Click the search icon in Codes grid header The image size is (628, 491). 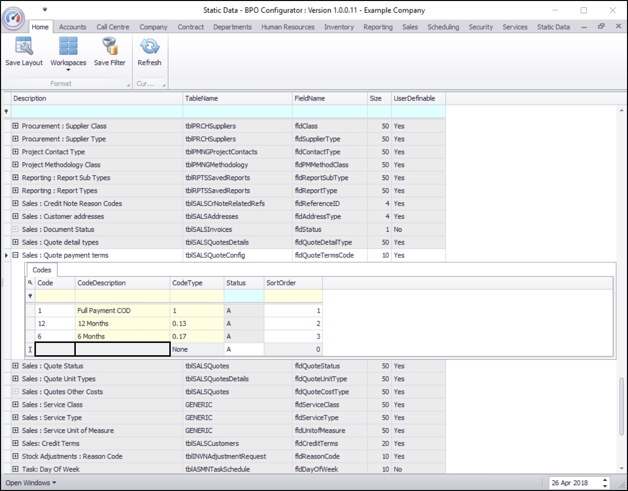(30, 283)
